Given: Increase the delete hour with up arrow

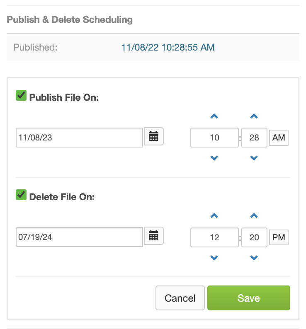Looking at the screenshot, I should pyautogui.click(x=214, y=216).
